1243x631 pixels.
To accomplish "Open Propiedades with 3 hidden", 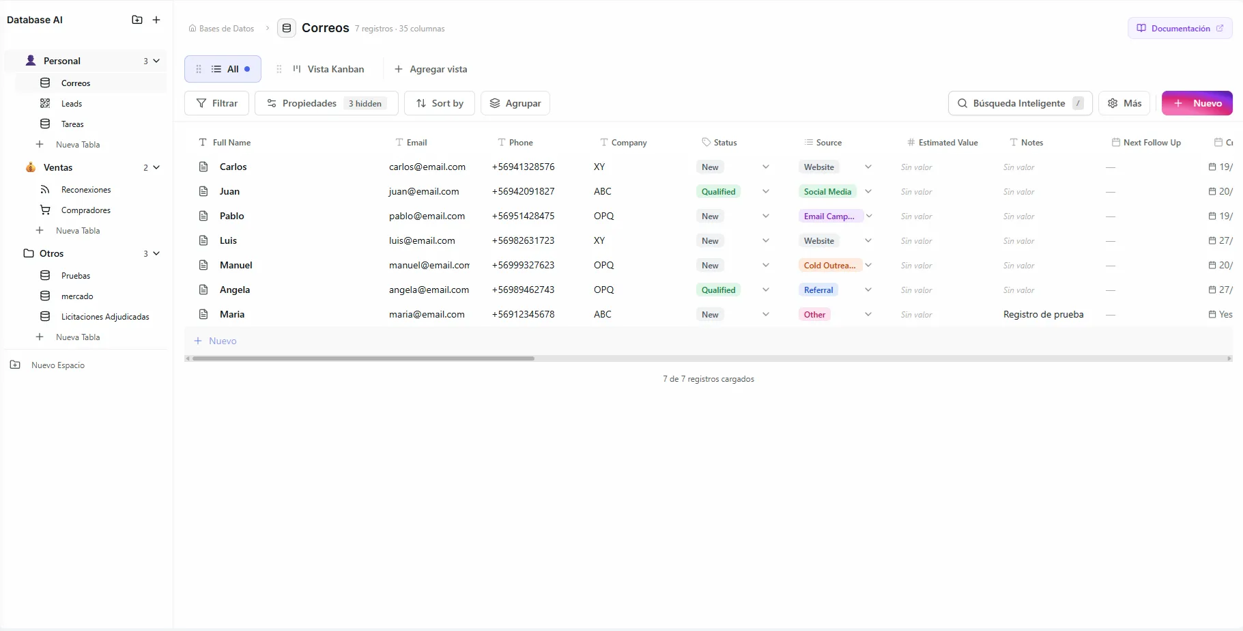I will (326, 103).
